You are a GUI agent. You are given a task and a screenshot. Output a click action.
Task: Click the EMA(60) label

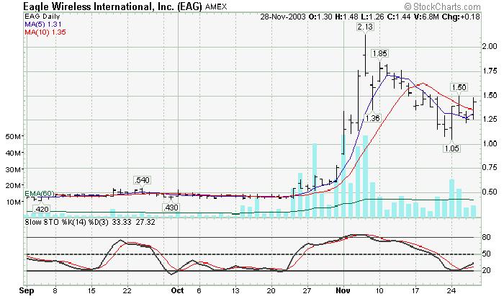(40, 193)
